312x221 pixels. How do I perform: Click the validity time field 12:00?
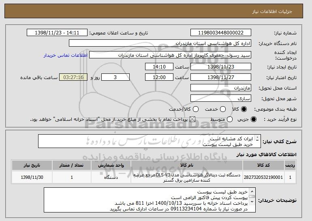(159, 77)
